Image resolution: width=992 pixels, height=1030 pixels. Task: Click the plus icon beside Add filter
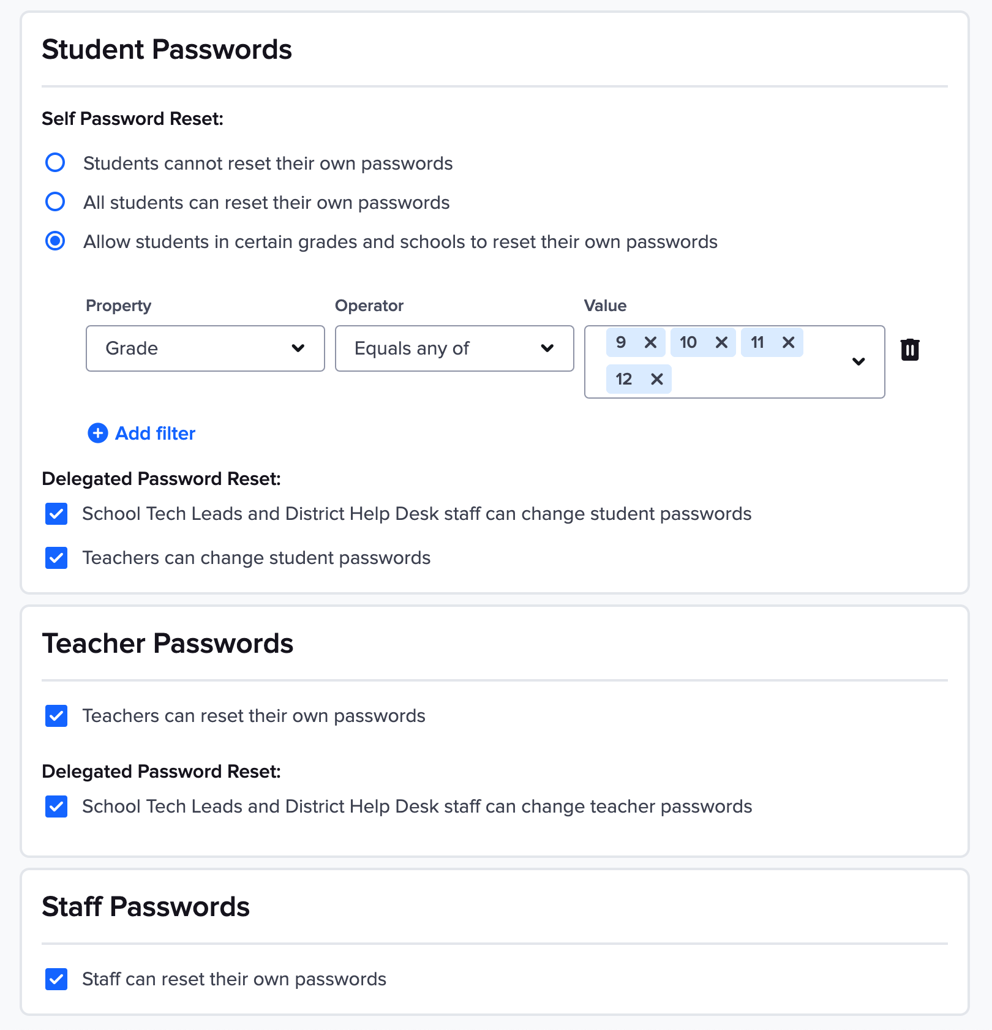pyautogui.click(x=97, y=433)
